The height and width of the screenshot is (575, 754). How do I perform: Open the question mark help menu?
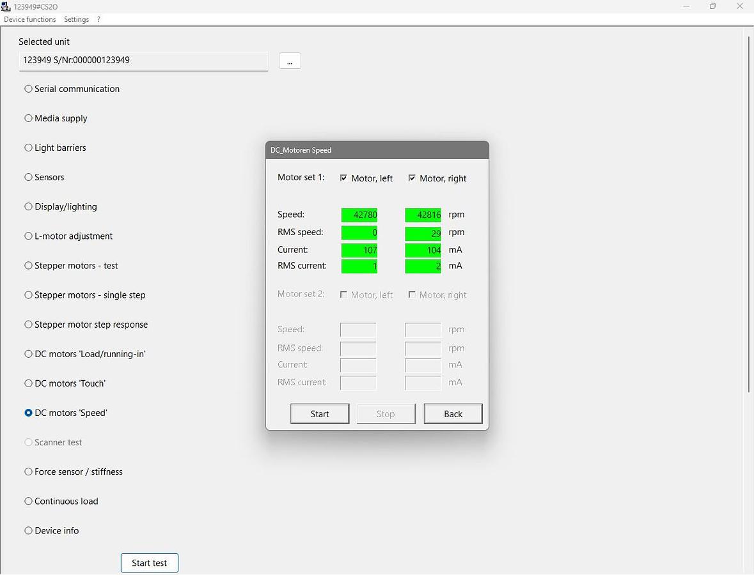point(98,19)
